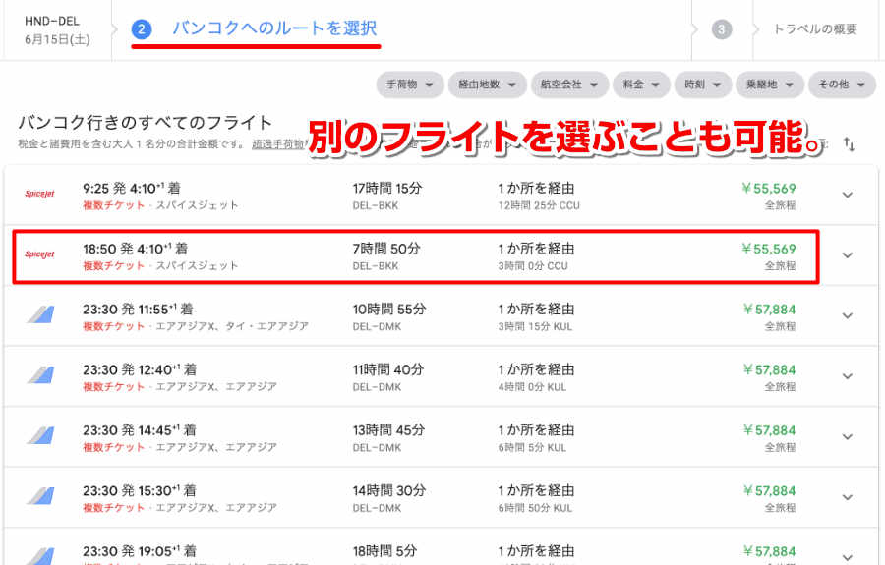
Task: Click the 4時間 0分 KUL layover text
Action: pos(532,387)
